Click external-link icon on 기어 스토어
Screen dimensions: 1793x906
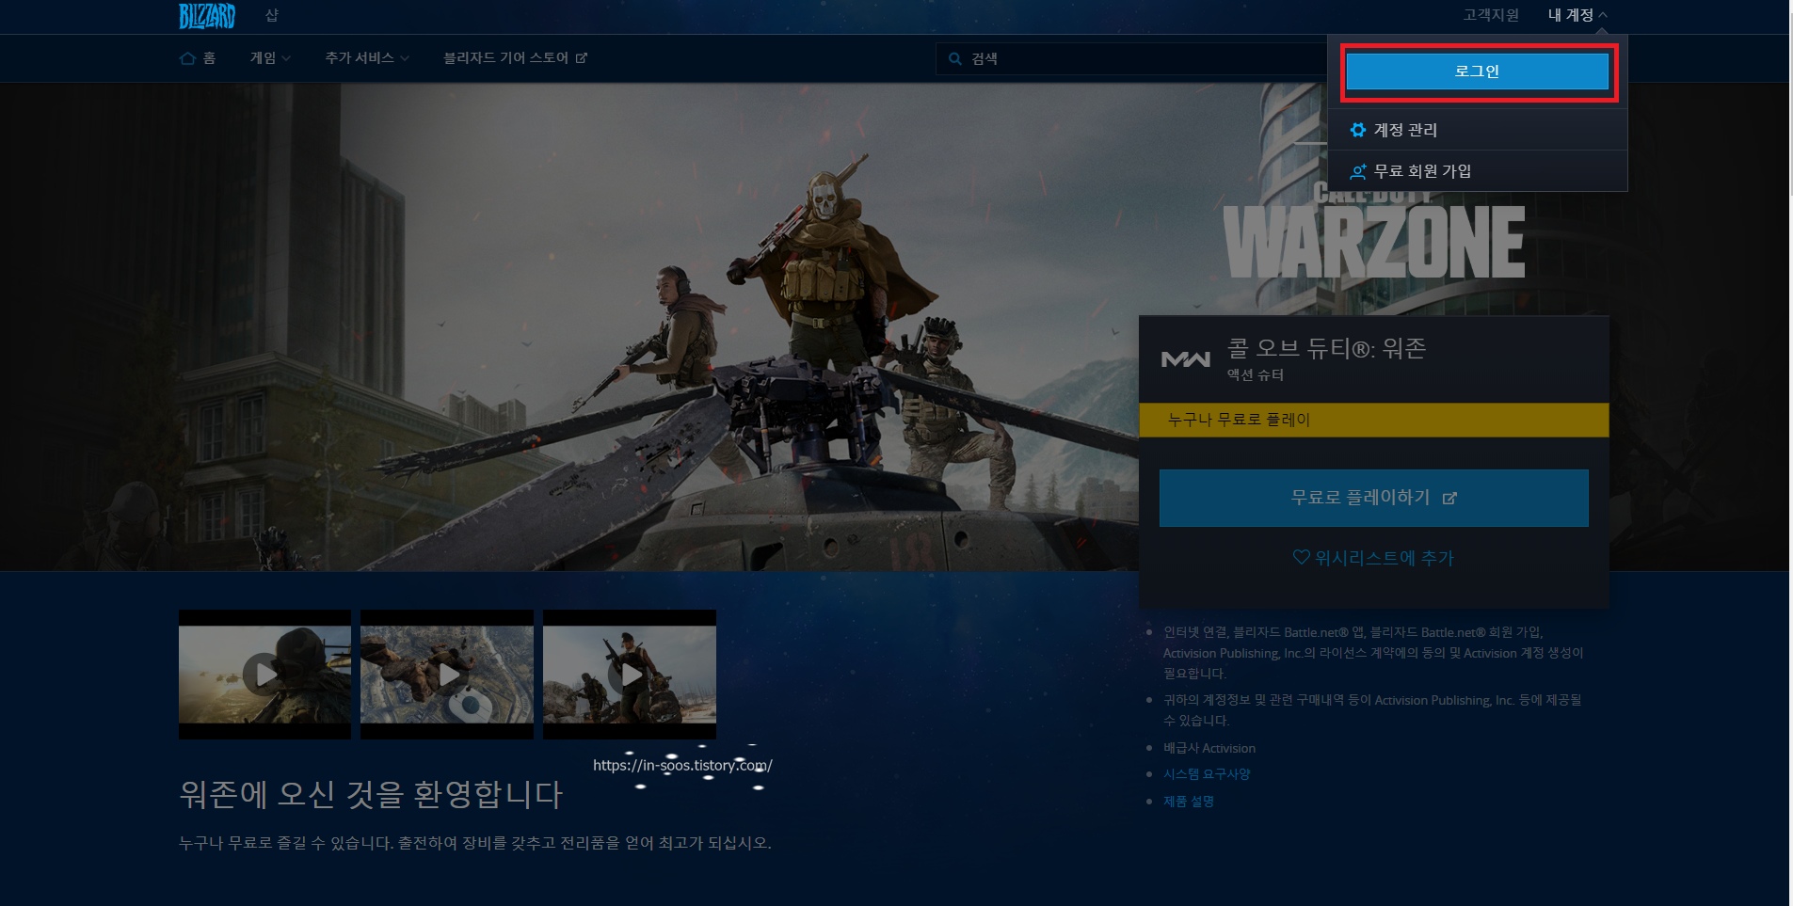[x=582, y=58]
